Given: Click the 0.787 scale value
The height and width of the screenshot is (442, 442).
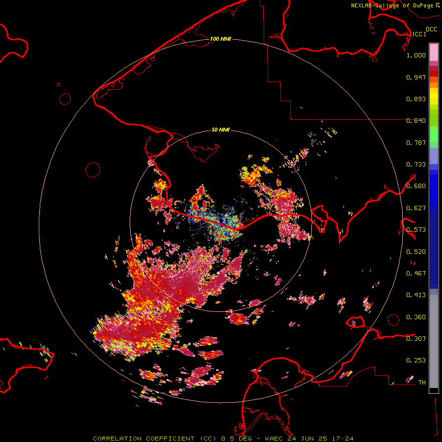Looking at the screenshot, I should (x=416, y=142).
